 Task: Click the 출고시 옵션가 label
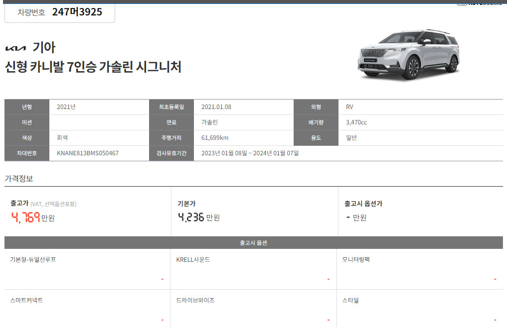coord(363,204)
